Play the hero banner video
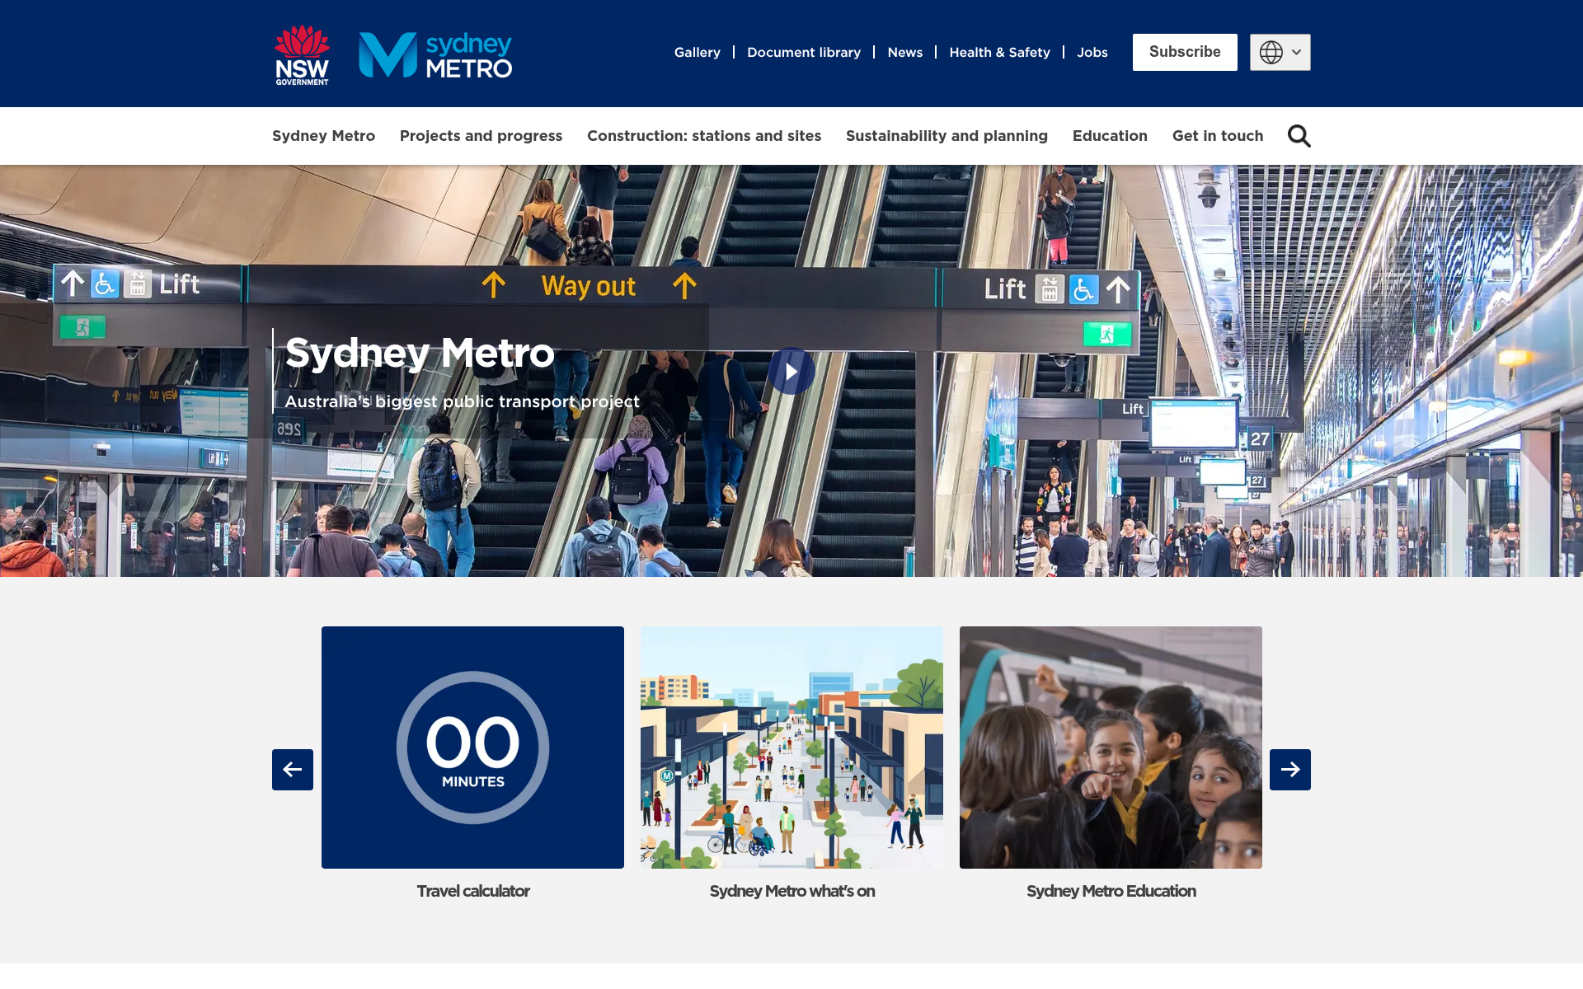This screenshot has width=1583, height=989. 791,372
